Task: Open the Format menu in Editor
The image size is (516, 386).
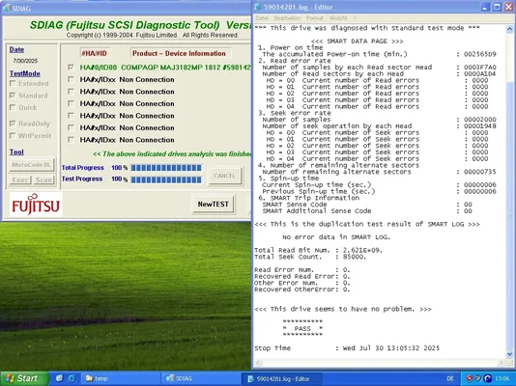Action: coord(315,18)
